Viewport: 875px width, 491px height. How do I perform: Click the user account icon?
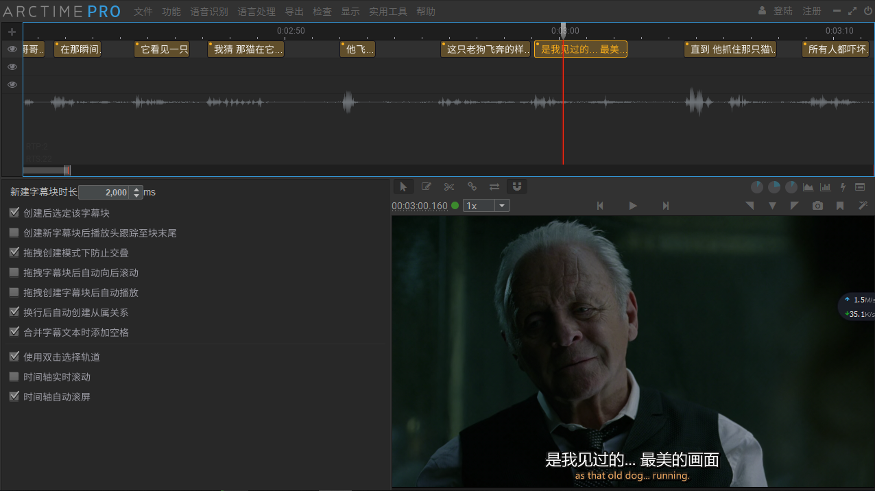(x=762, y=11)
